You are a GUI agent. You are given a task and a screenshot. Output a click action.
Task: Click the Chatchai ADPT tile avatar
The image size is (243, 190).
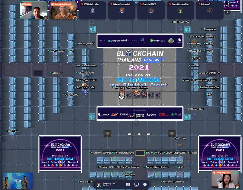tap(151, 10)
